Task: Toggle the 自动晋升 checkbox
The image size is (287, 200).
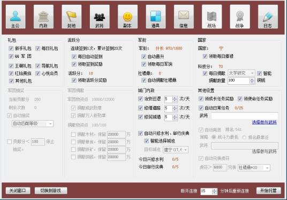Action: pyautogui.click(x=143, y=56)
